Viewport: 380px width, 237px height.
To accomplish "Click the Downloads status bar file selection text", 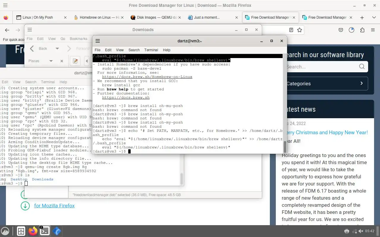I will point(127,195).
